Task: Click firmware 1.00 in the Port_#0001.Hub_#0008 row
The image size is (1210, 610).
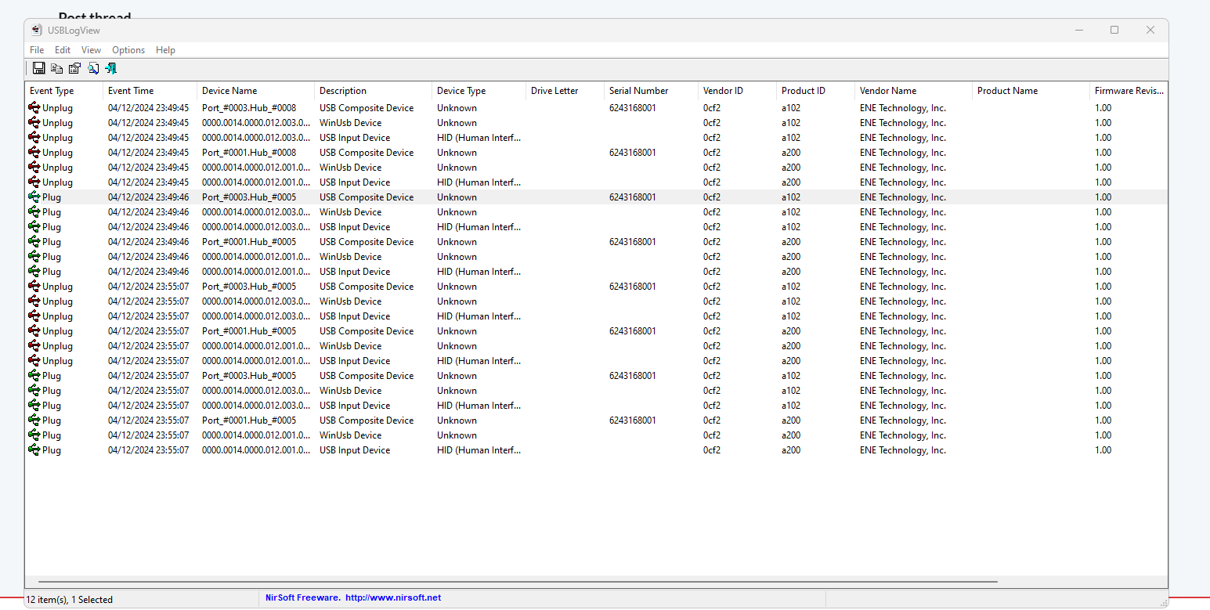Action: [1103, 153]
